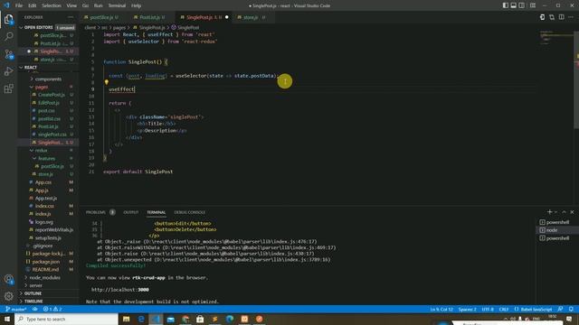Click the Ln 9, Col 12 position indicator
Screen dimensions: 579x325
pos(441,309)
